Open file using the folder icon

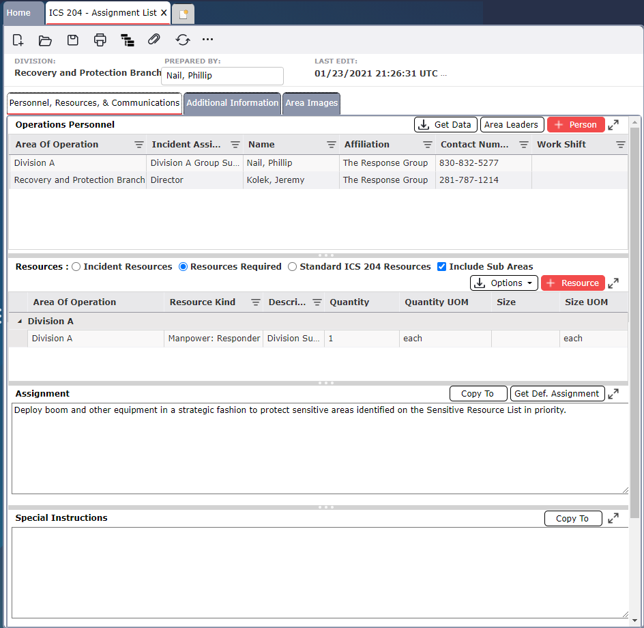pyautogui.click(x=45, y=40)
